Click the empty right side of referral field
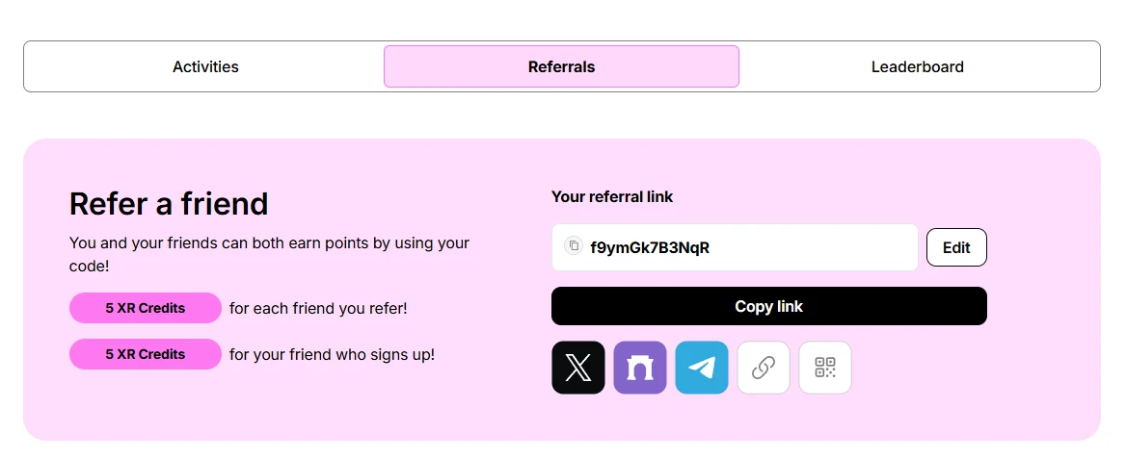Screen dimensions: 1126x459 (x=829, y=247)
